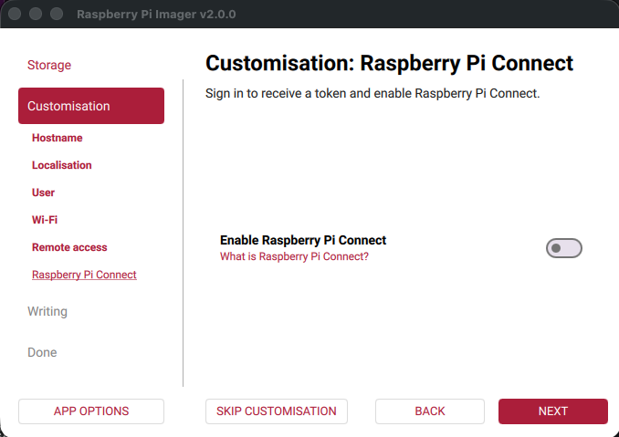Open the Hostname customisation sub-step
The height and width of the screenshot is (437, 619).
coord(57,138)
